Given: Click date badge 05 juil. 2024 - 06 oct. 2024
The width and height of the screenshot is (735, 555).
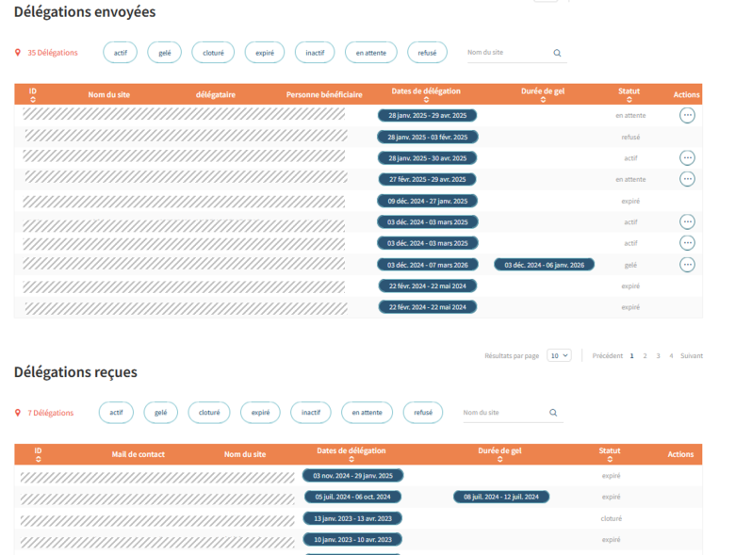Looking at the screenshot, I should click(353, 497).
